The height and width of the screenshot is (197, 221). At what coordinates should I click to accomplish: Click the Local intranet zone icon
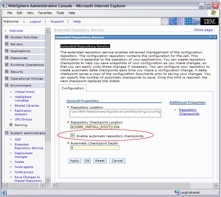coord(177,192)
